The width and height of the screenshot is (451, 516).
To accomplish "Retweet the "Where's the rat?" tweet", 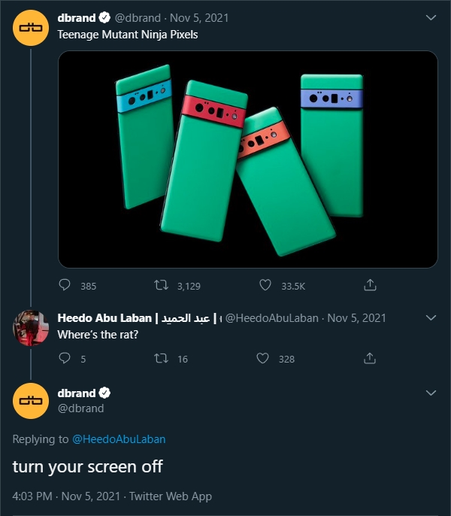I will coord(160,359).
